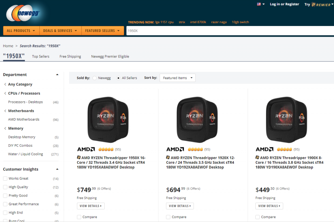Filter by Desktop Memory
The image size is (334, 222).
pos(22,137)
